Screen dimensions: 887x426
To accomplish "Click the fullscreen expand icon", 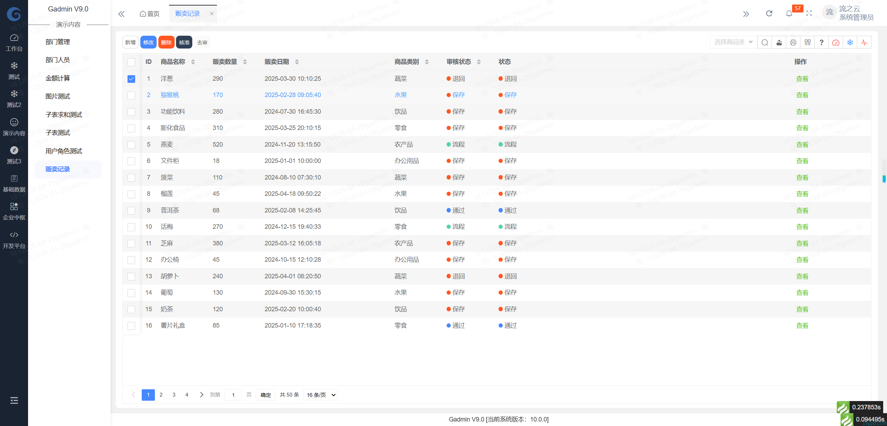I will click(x=809, y=13).
